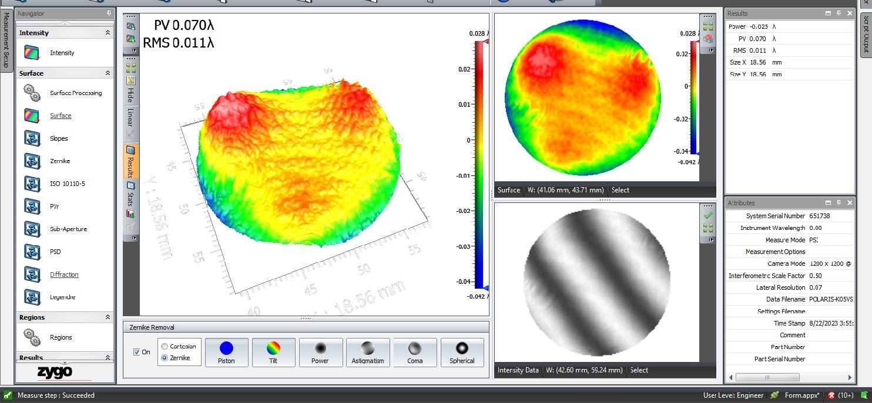Select the Cartesian radio button
The image size is (872, 403).
(x=165, y=346)
